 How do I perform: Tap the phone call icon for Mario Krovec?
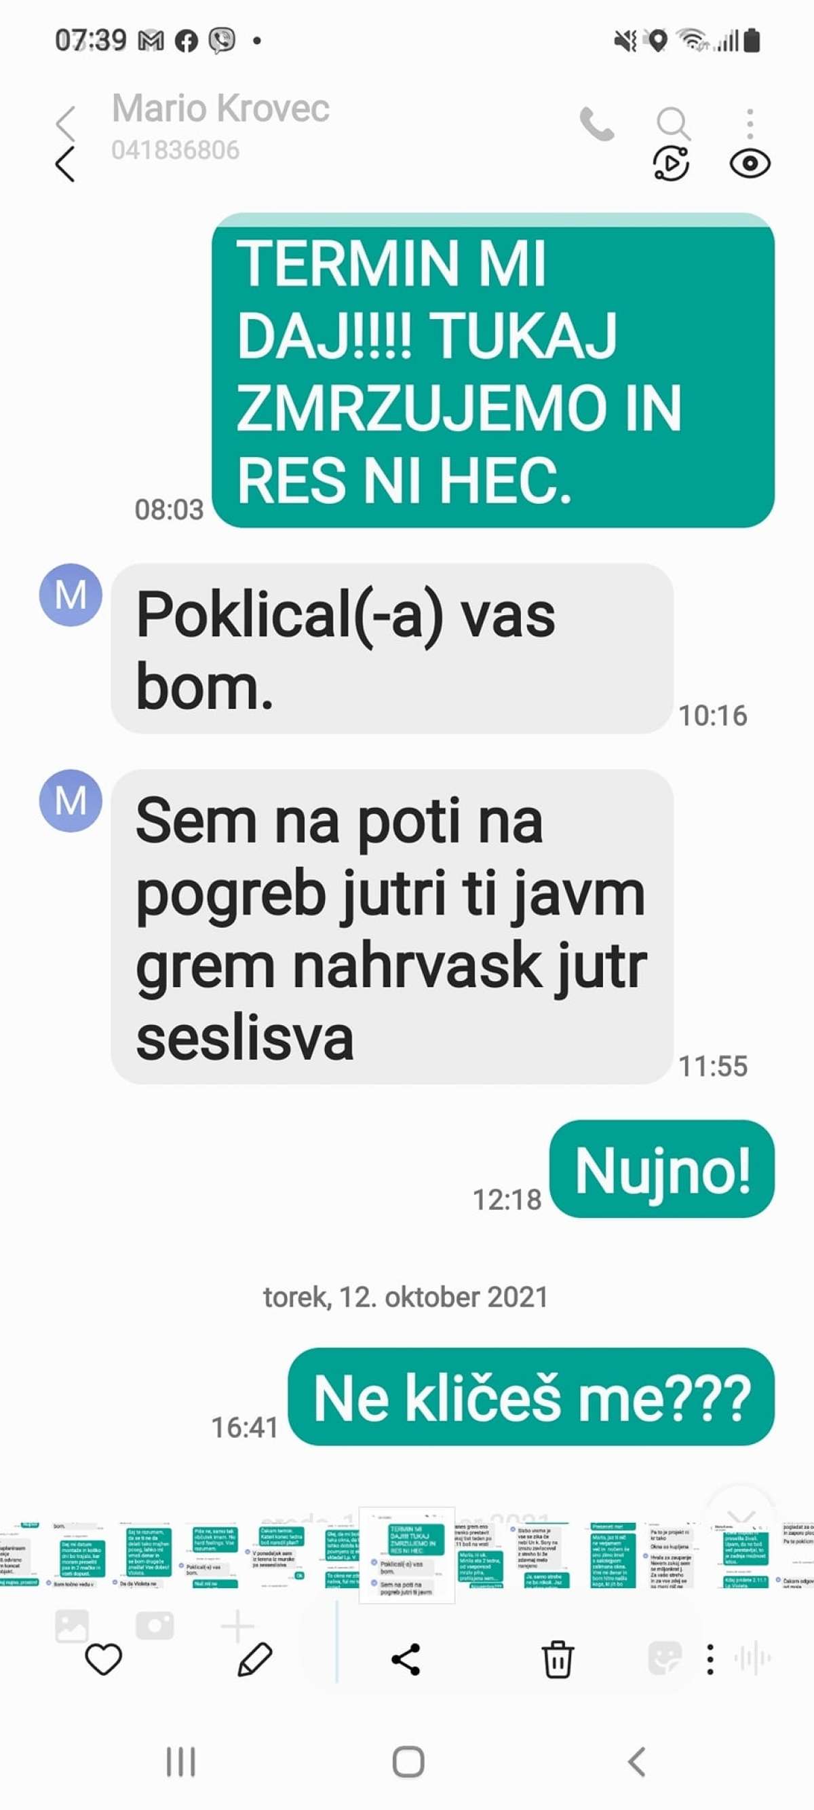point(596,124)
